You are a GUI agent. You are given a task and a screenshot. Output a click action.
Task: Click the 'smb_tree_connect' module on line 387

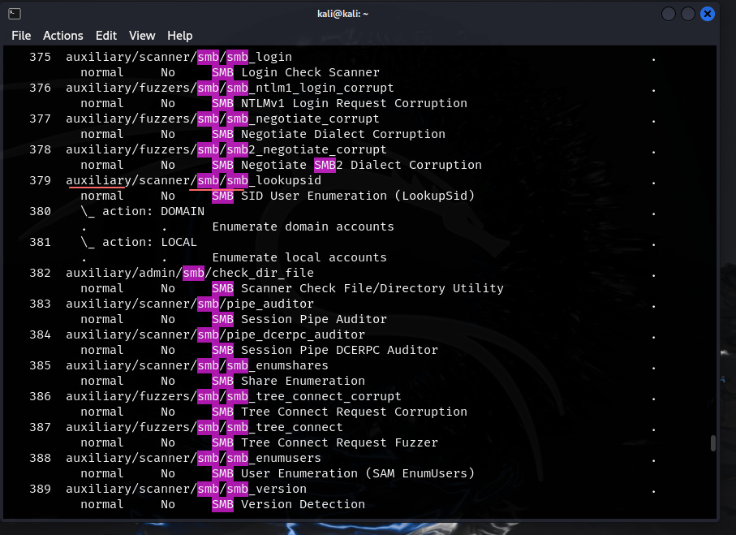[x=204, y=428]
